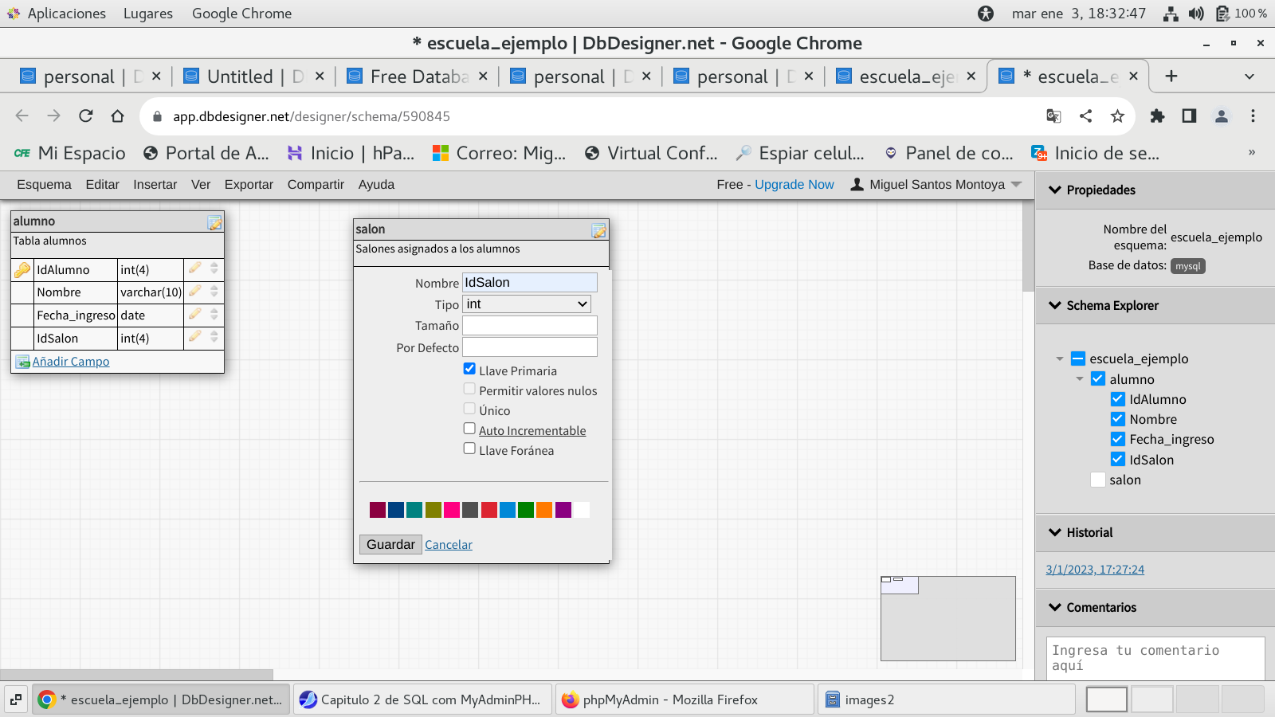1275x717 pixels.
Task: Click the Chrome extensions puzzle icon
Action: 1157,116
